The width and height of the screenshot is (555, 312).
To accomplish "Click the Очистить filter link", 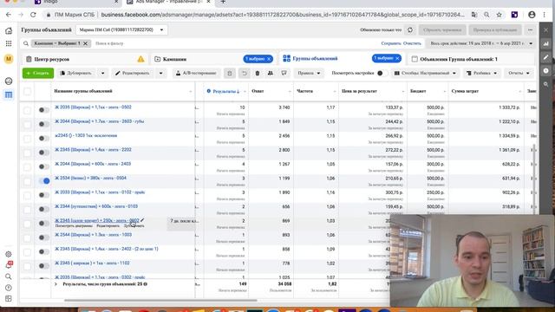I will click(x=412, y=43).
